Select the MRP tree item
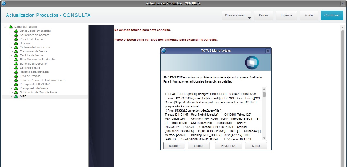The width and height of the screenshot is (347, 167). (23, 96)
